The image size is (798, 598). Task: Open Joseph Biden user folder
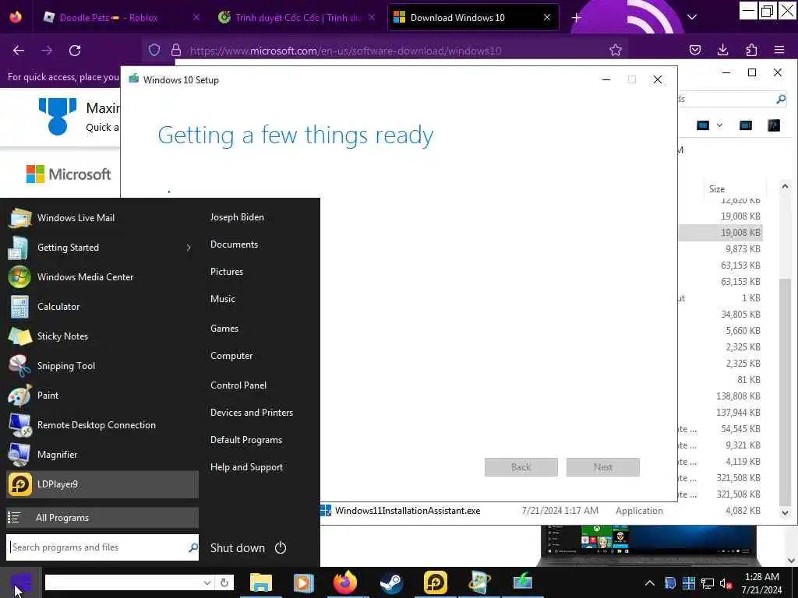(237, 217)
